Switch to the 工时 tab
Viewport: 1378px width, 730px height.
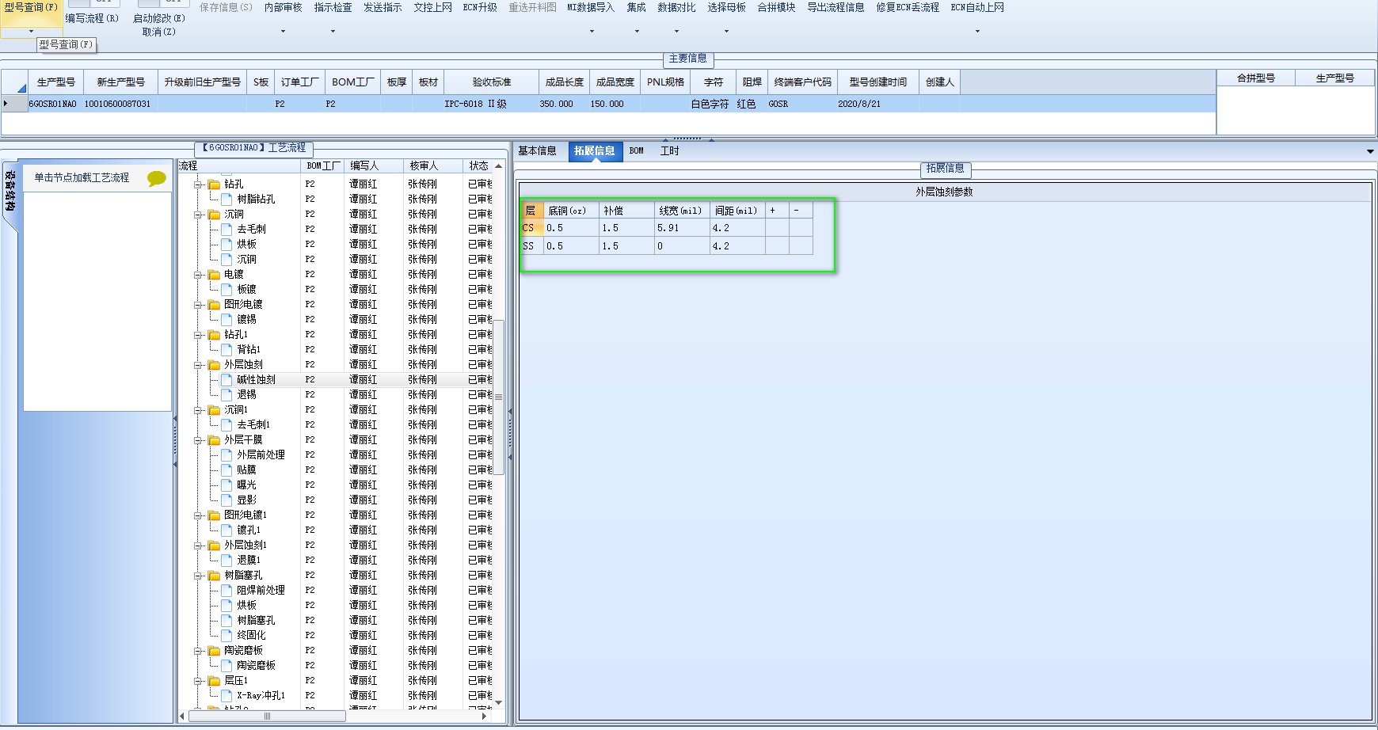click(670, 151)
